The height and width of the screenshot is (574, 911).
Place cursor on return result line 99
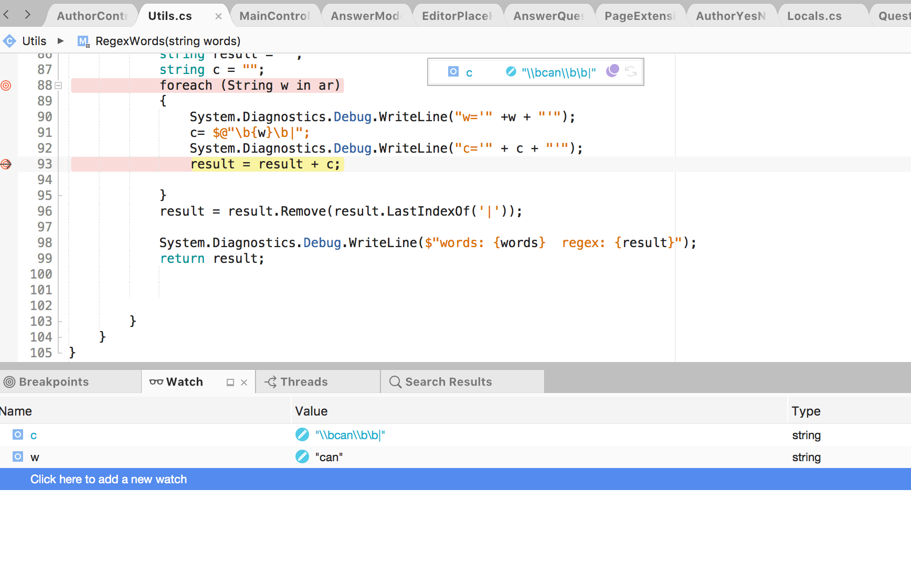[x=212, y=259]
